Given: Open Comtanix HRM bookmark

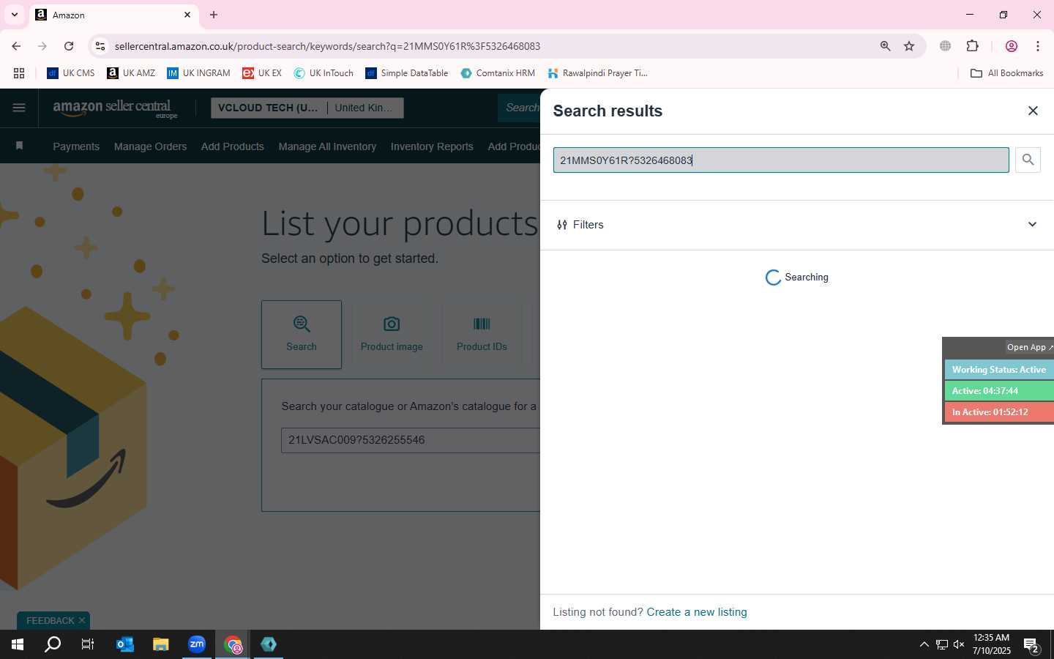Looking at the screenshot, I should [498, 73].
